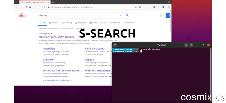Open Software sitelink
The height and width of the screenshot is (103, 226).
[48, 59]
